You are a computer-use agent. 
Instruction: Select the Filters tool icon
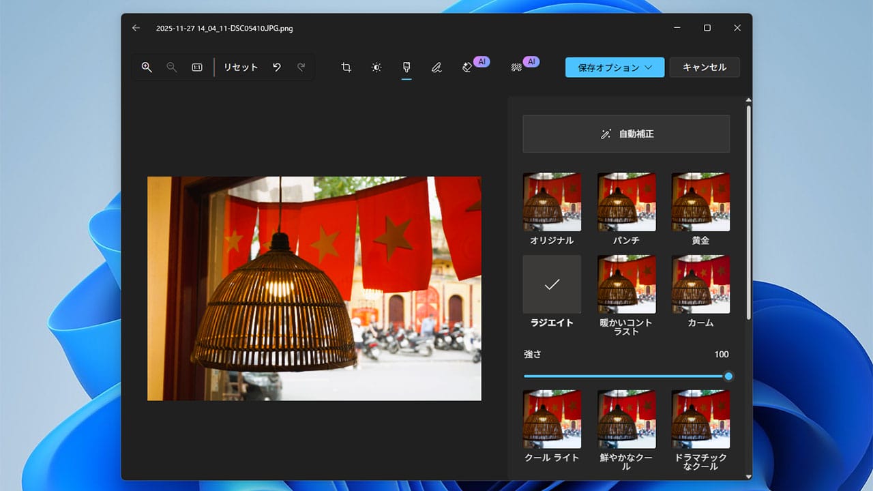pyautogui.click(x=406, y=67)
